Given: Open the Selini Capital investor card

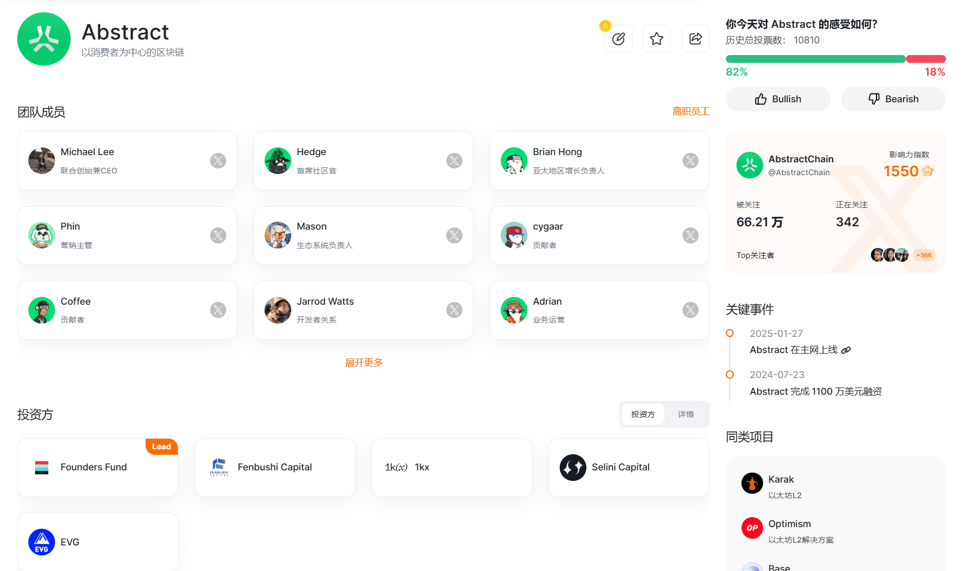Looking at the screenshot, I should pos(629,468).
